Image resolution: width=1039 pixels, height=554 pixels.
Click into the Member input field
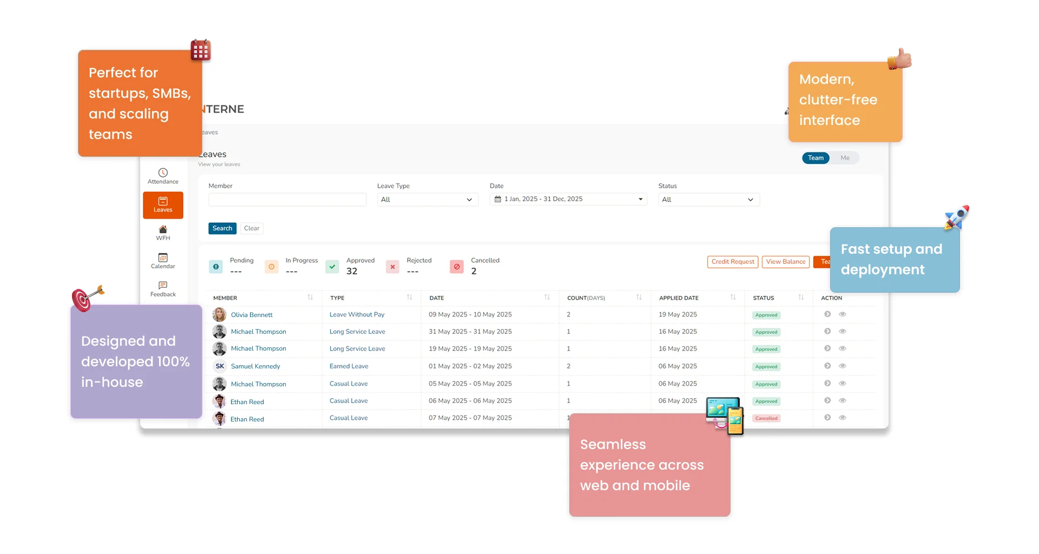[x=287, y=200]
